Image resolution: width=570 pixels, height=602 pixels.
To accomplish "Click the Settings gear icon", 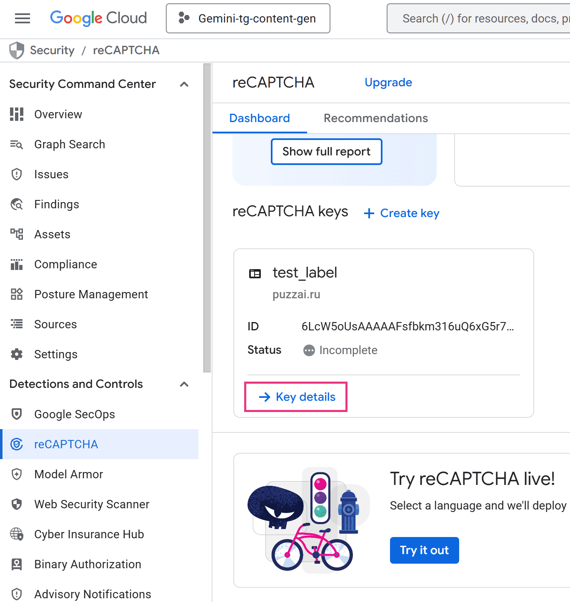I will (x=17, y=354).
